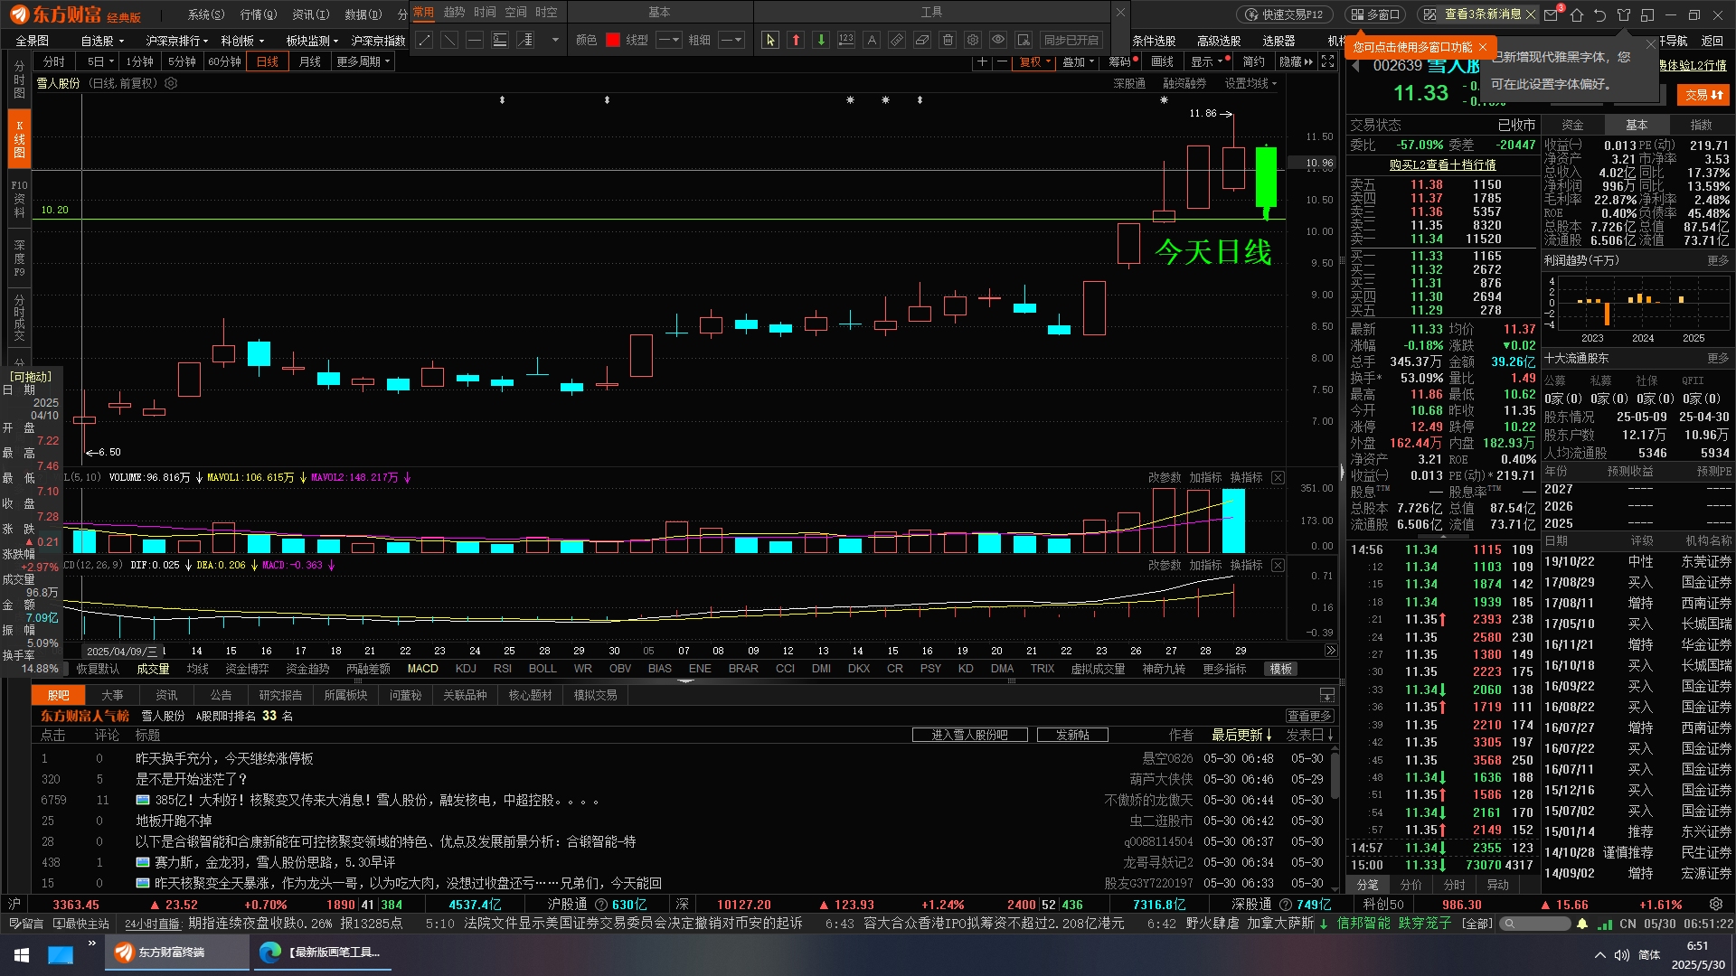Open settings gear beside 雪人股份 chart title

(x=171, y=83)
